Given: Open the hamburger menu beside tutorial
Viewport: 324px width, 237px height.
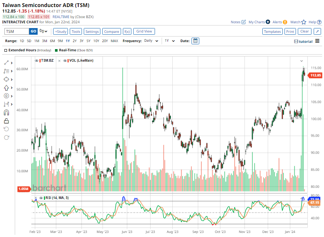Looking at the screenshot, I should pyautogui.click(x=317, y=41).
